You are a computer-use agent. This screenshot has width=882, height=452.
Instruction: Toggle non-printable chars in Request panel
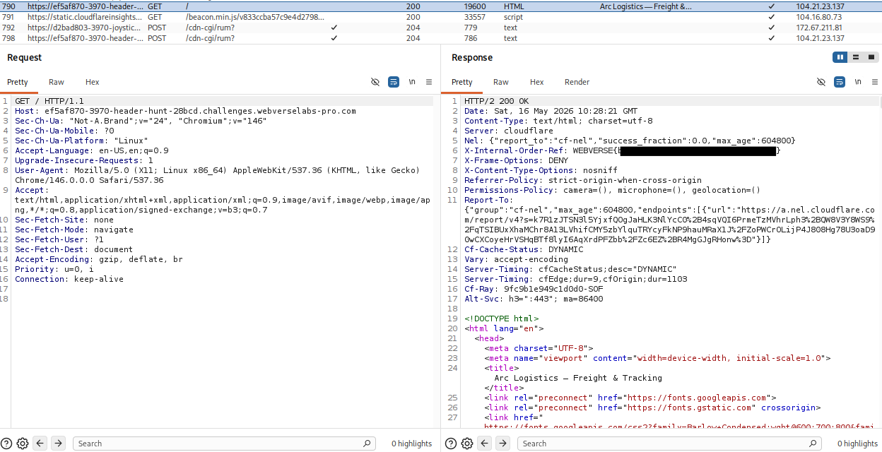click(x=375, y=82)
